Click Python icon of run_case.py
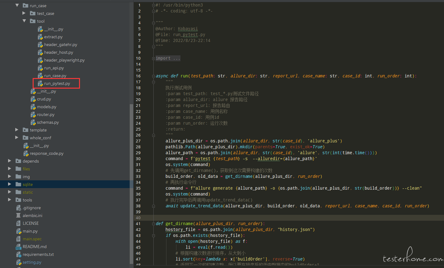 pyautogui.click(x=40, y=76)
